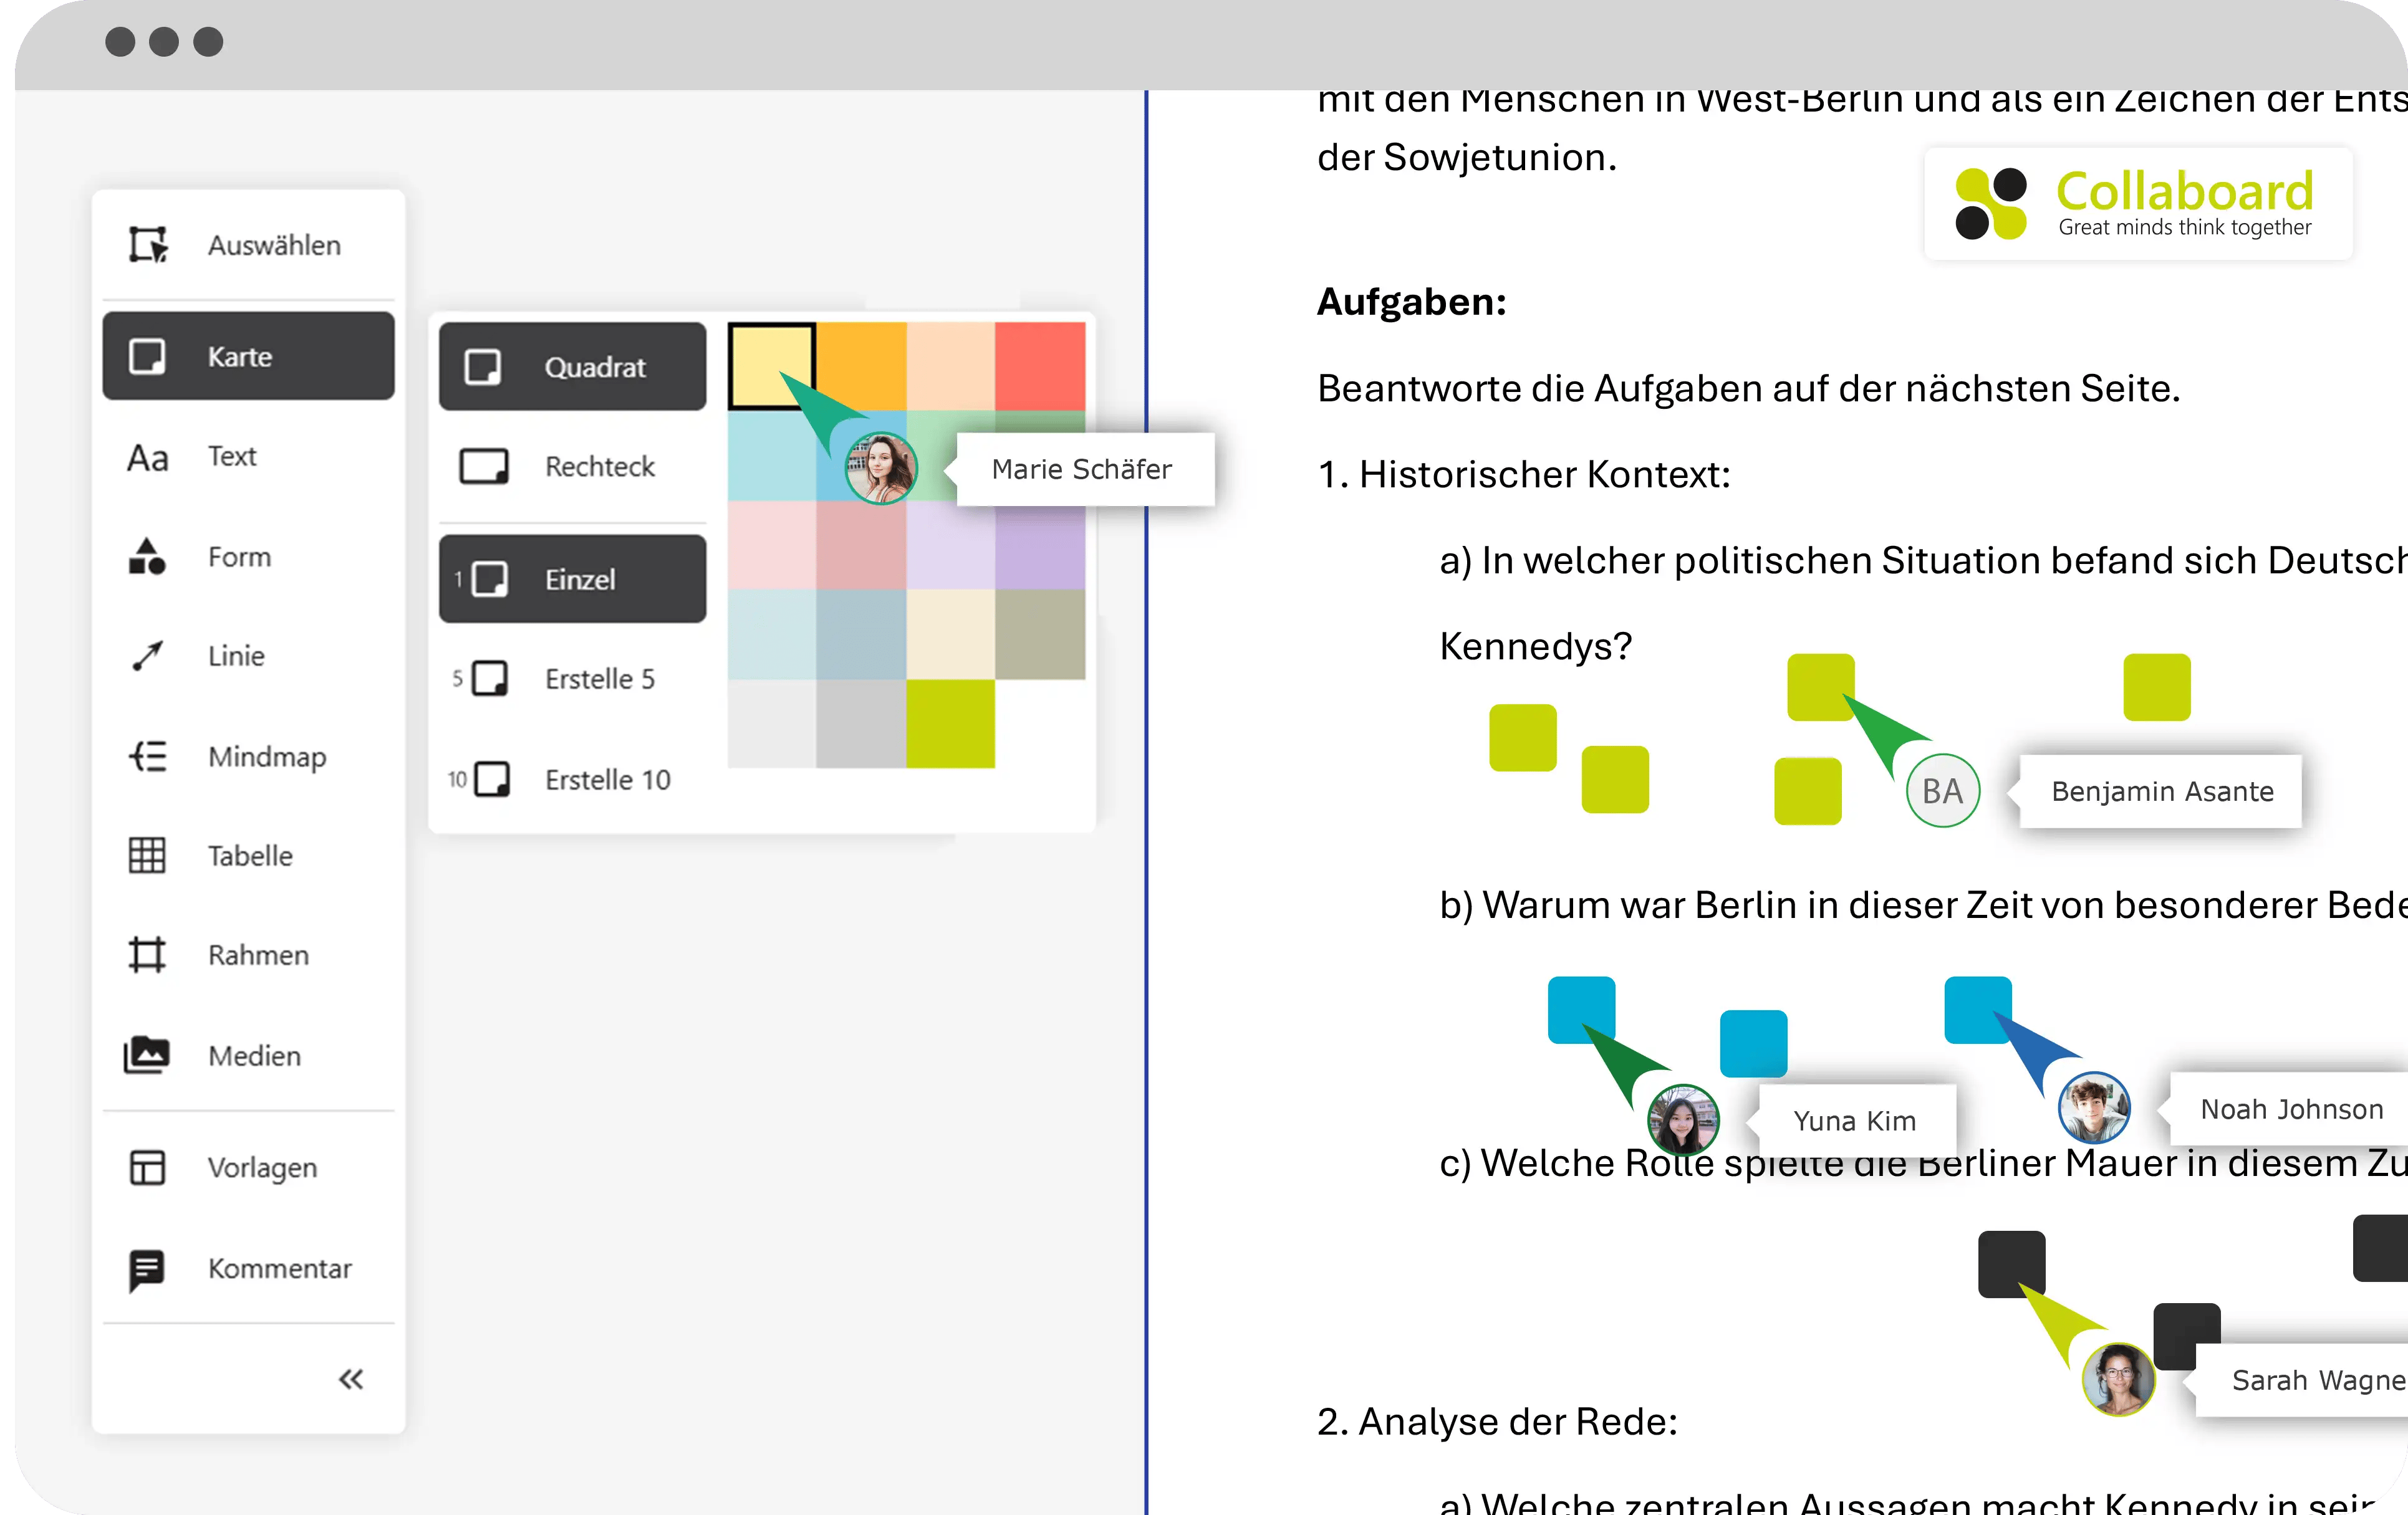Choose Erstelle 10 option
The height and width of the screenshot is (1515, 2408).
[572, 780]
